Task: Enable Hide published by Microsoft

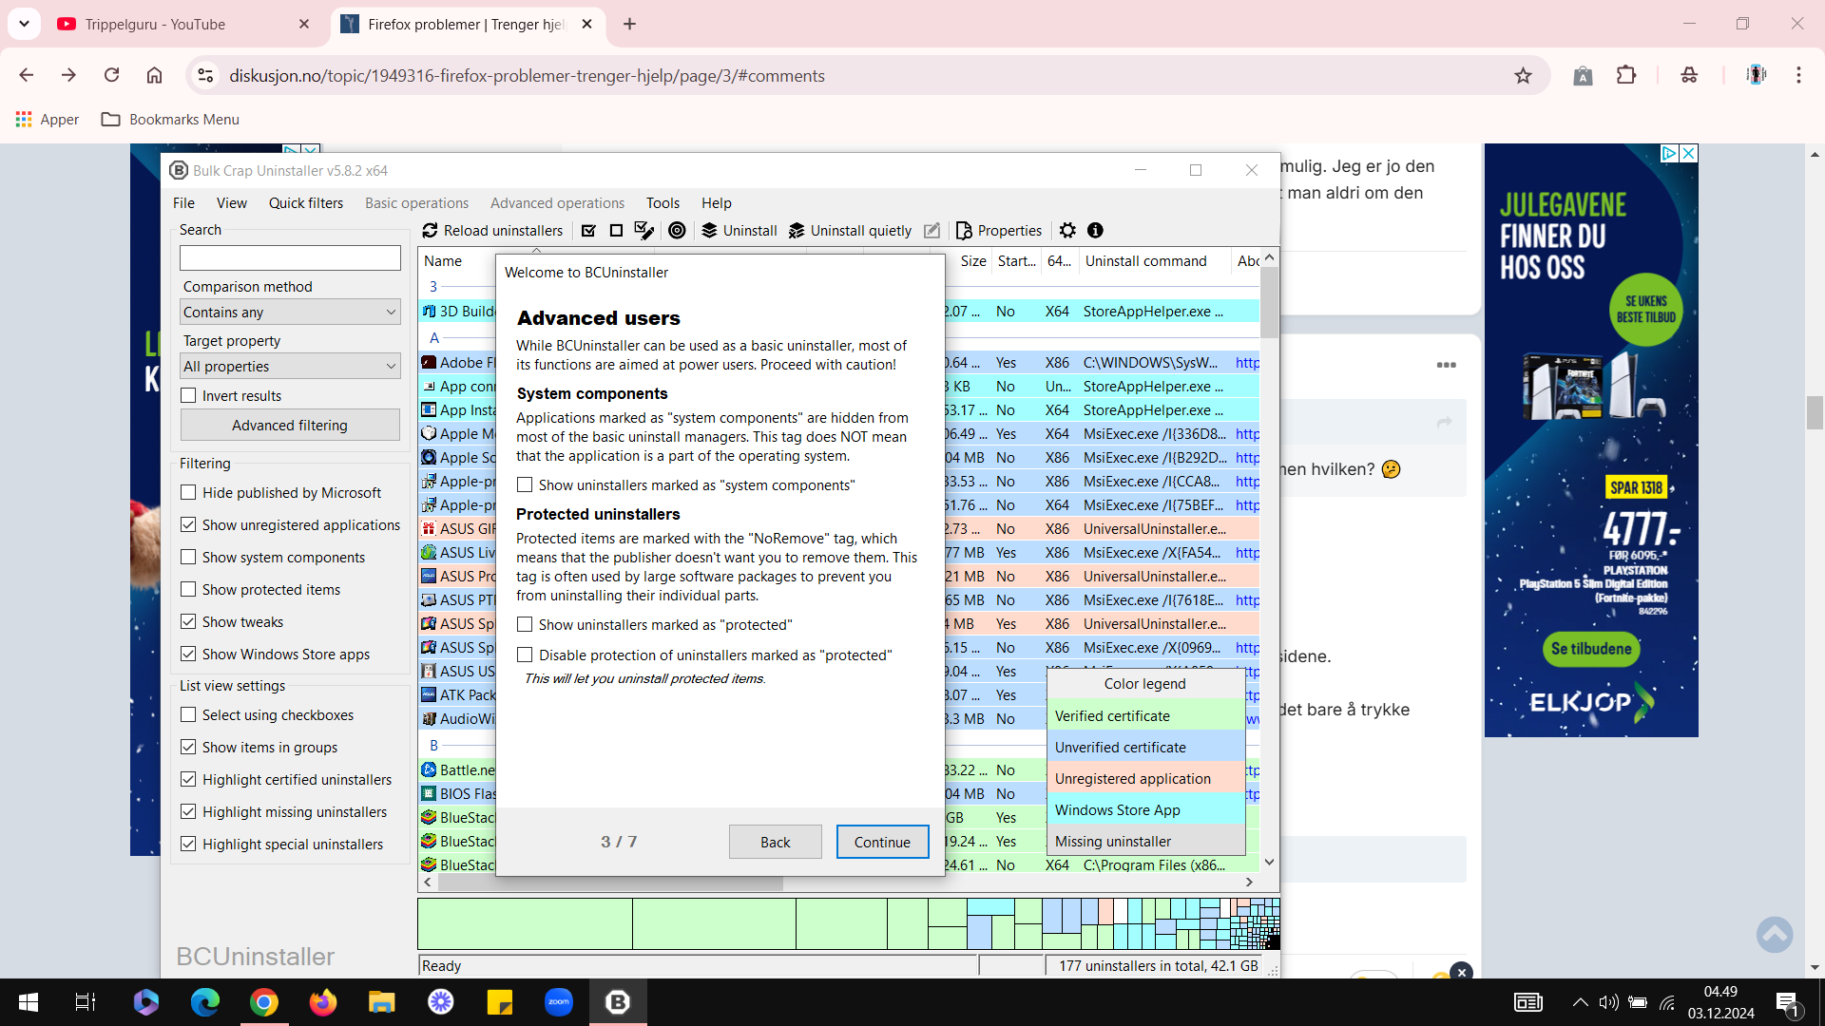Action: pyautogui.click(x=188, y=492)
